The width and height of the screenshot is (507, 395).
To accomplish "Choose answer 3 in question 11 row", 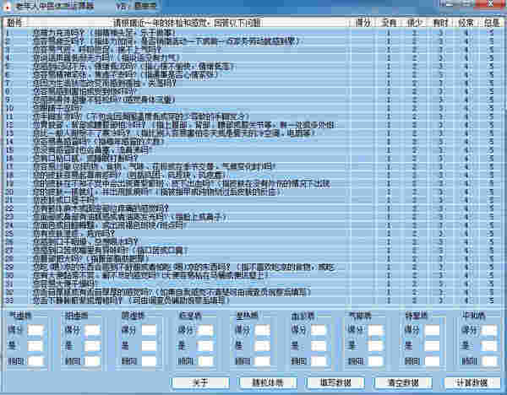I will [x=440, y=116].
